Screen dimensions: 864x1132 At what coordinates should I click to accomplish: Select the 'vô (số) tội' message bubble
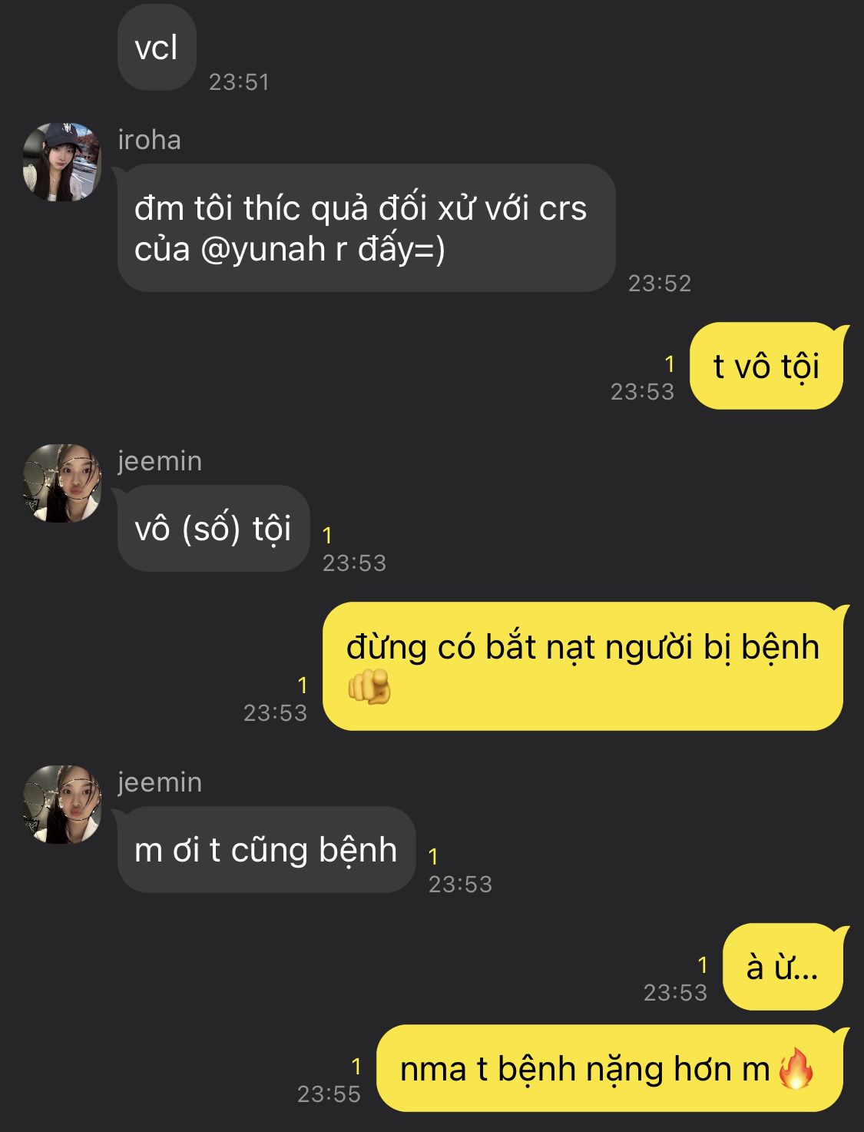coord(213,529)
